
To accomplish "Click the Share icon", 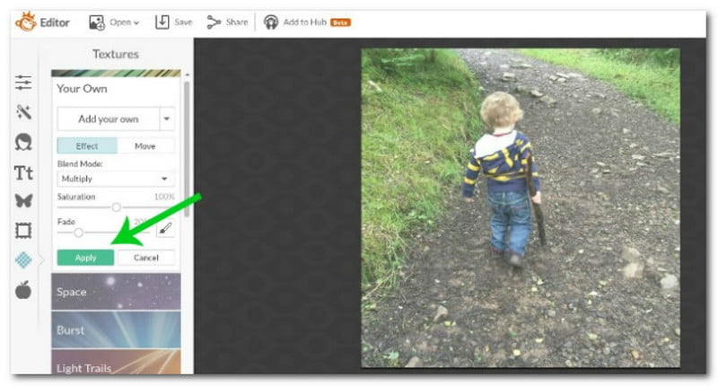I will [214, 22].
